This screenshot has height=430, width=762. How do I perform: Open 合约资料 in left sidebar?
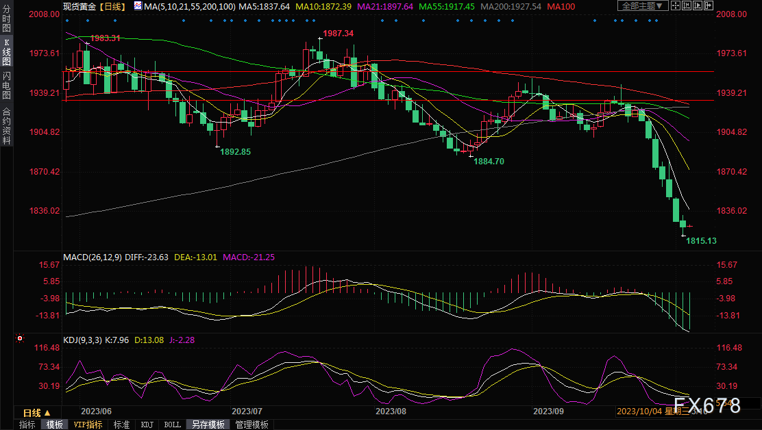pyautogui.click(x=6, y=125)
